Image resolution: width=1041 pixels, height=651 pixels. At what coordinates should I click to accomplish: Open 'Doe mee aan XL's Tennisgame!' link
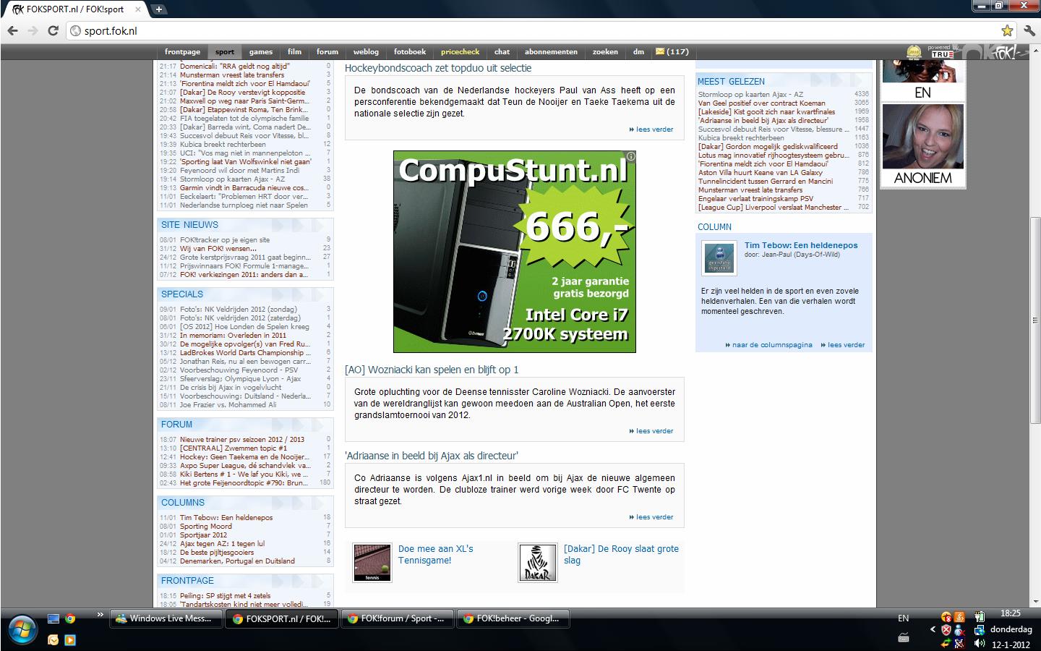(x=436, y=555)
